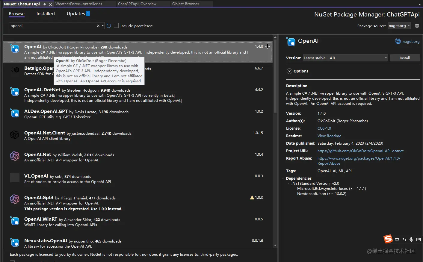
Task: Click the OpenAI icon in details panel
Action: [291, 42]
